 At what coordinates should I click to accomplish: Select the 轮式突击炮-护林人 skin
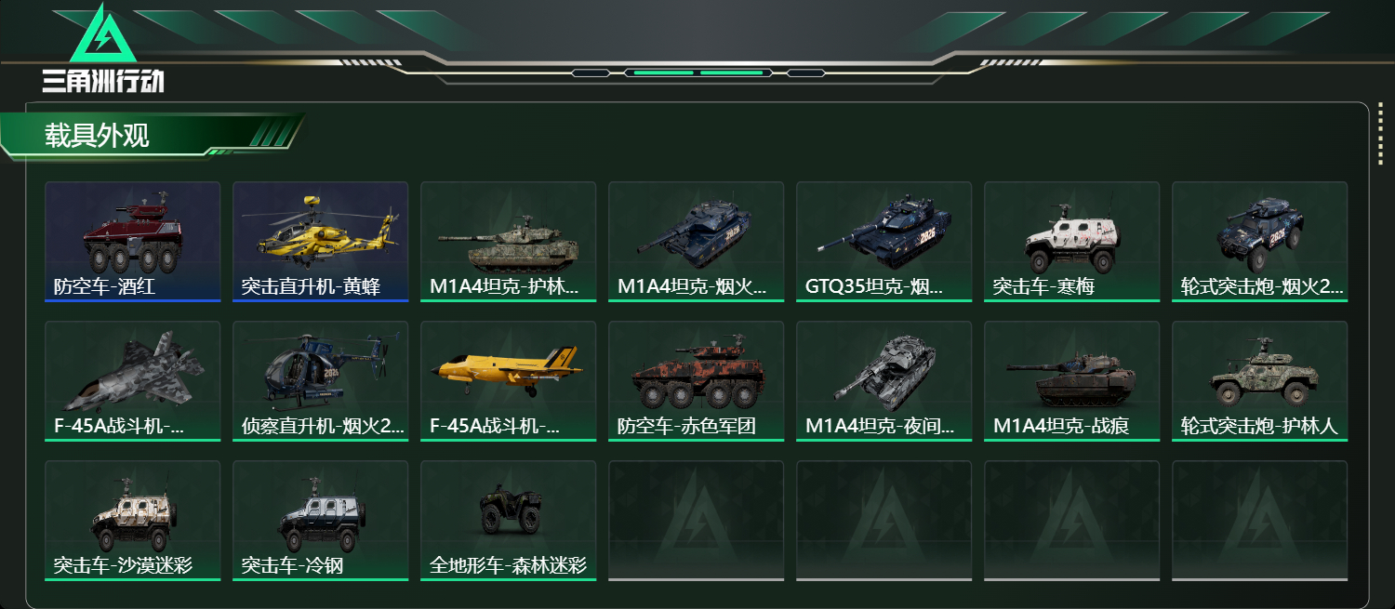click(1259, 381)
